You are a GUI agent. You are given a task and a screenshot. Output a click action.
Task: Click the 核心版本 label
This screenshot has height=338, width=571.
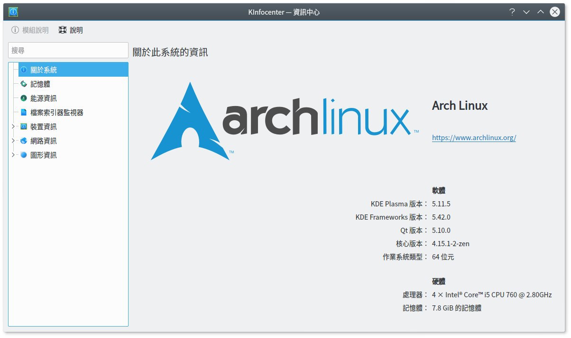[412, 244]
